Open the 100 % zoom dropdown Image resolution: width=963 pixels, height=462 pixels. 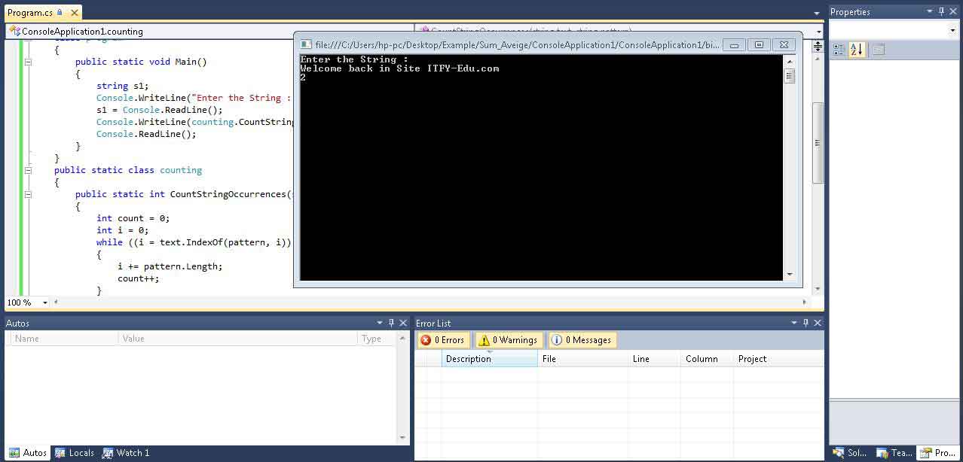[x=45, y=302]
